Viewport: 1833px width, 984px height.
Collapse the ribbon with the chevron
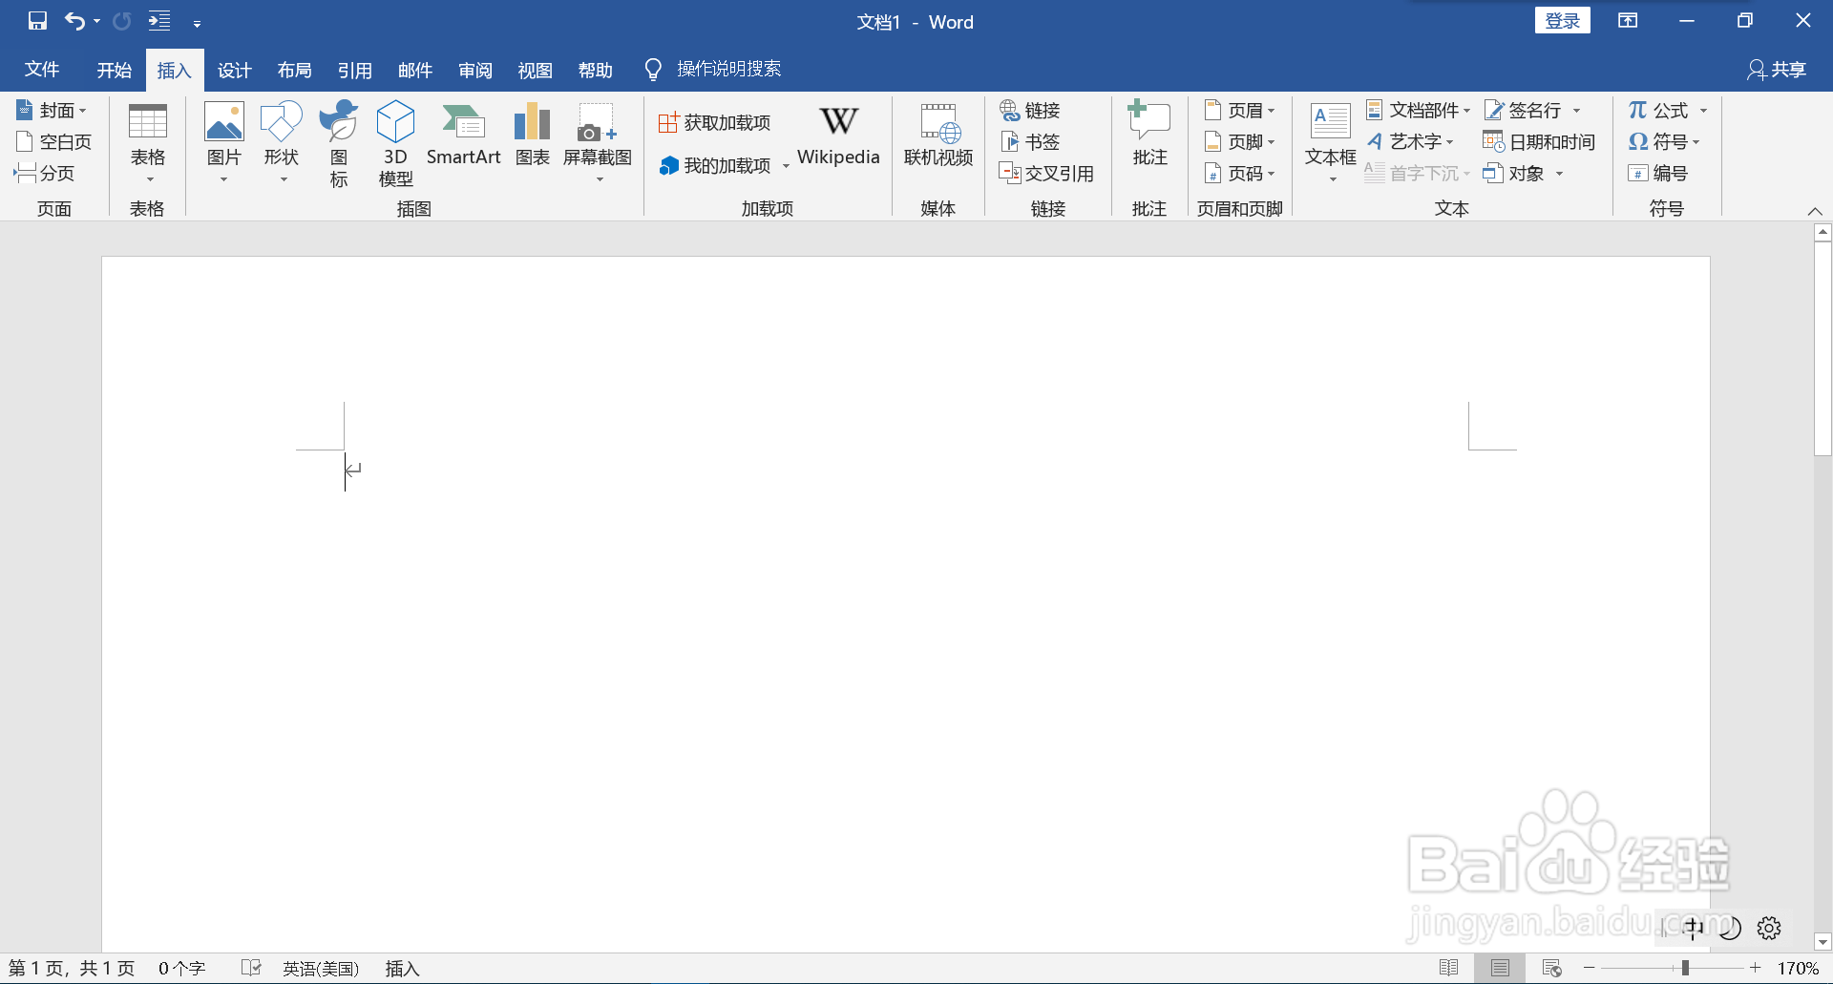pyautogui.click(x=1815, y=211)
